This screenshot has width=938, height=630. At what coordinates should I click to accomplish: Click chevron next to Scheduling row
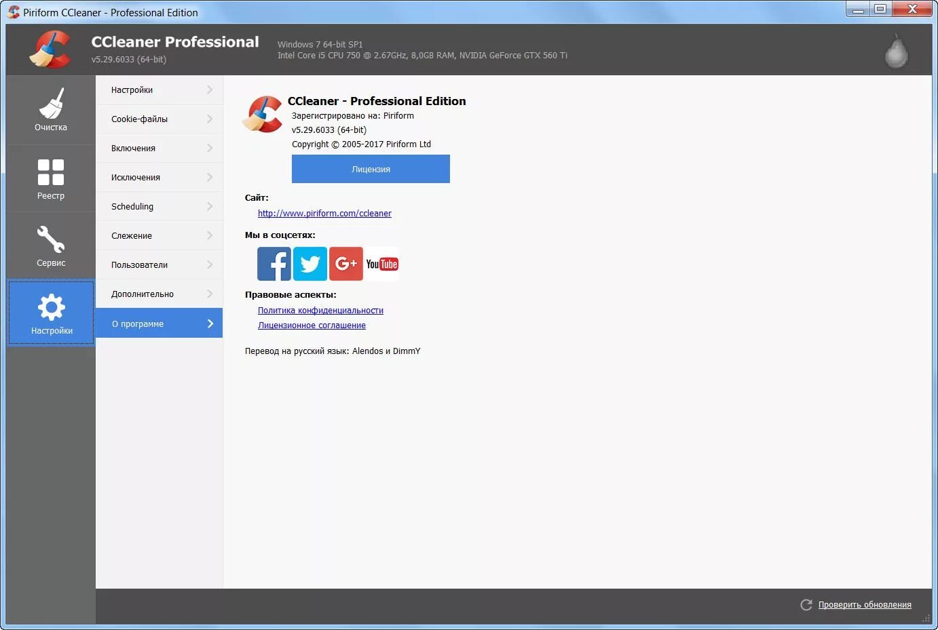coord(210,206)
